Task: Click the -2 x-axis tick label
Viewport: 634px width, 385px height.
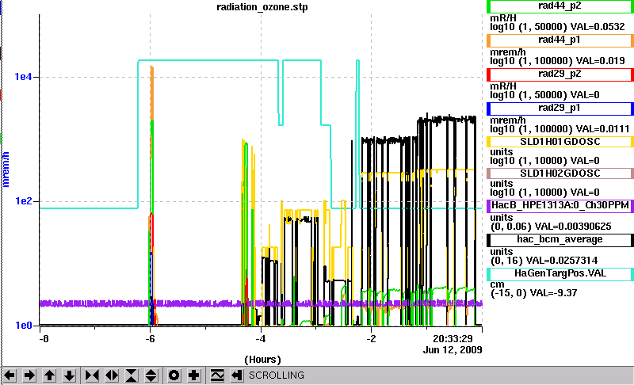Action: click(x=371, y=339)
